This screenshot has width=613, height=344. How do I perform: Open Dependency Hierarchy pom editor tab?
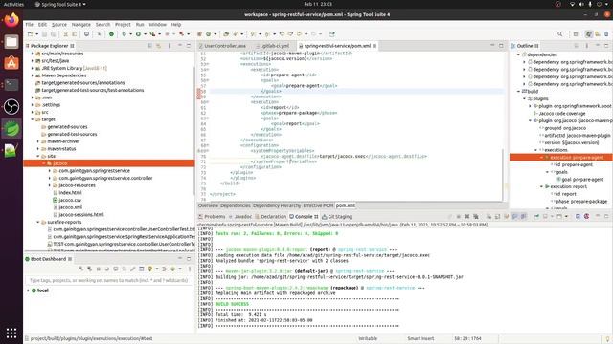coord(277,205)
